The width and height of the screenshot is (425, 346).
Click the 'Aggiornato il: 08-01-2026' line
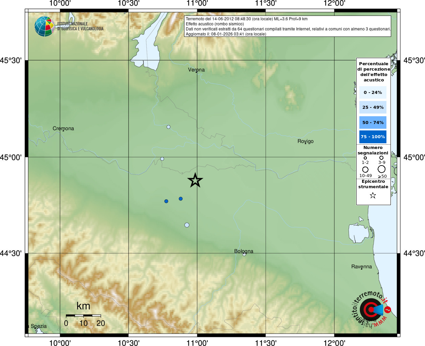click(x=226, y=34)
